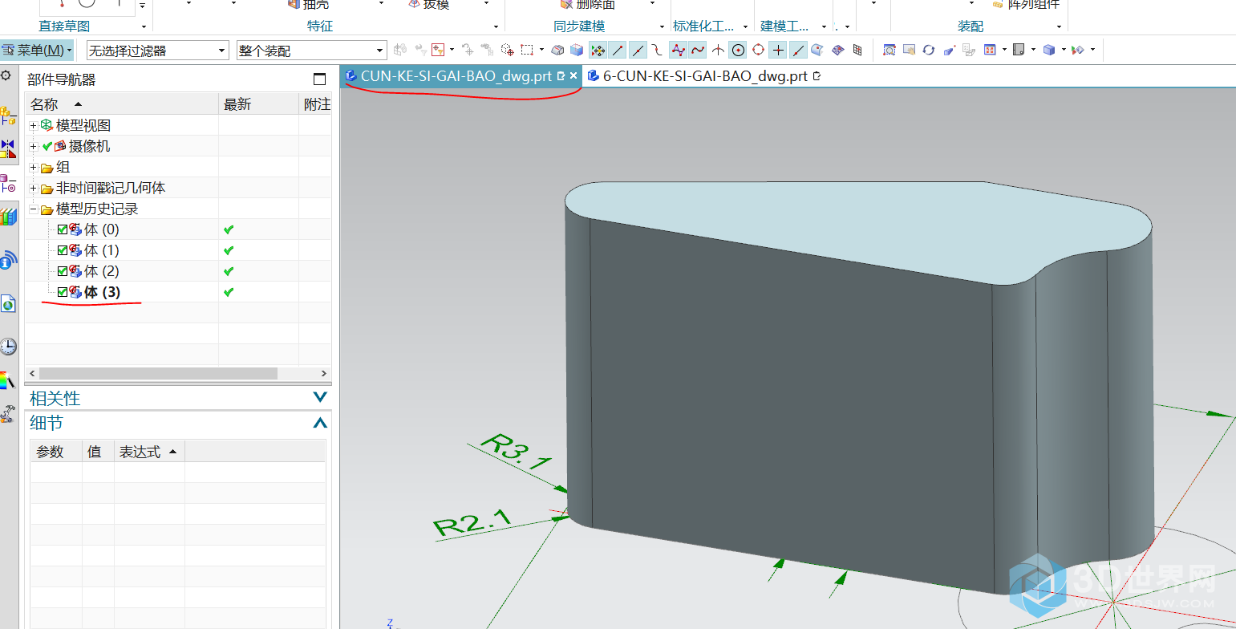Toggle the Point on Curve snap icon

click(798, 51)
